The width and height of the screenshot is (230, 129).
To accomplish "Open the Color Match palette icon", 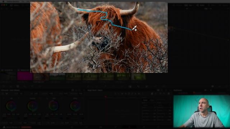I will [x=11, y=86].
